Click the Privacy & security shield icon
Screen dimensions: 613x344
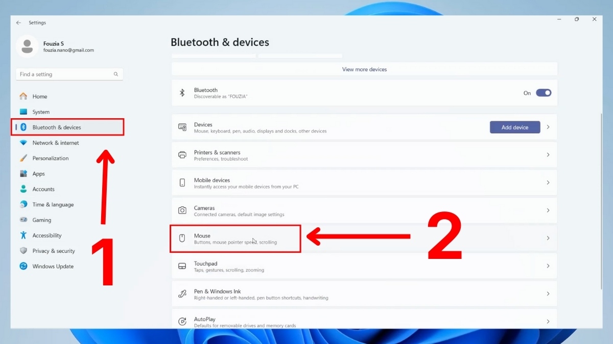click(x=23, y=251)
